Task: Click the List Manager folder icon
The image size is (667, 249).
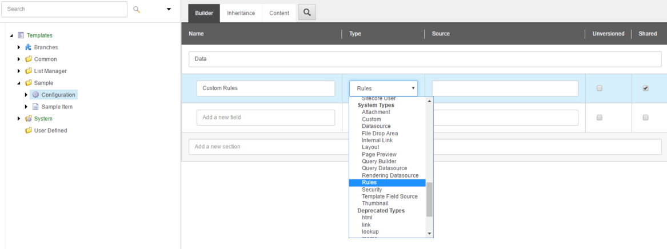Action: [x=29, y=71]
